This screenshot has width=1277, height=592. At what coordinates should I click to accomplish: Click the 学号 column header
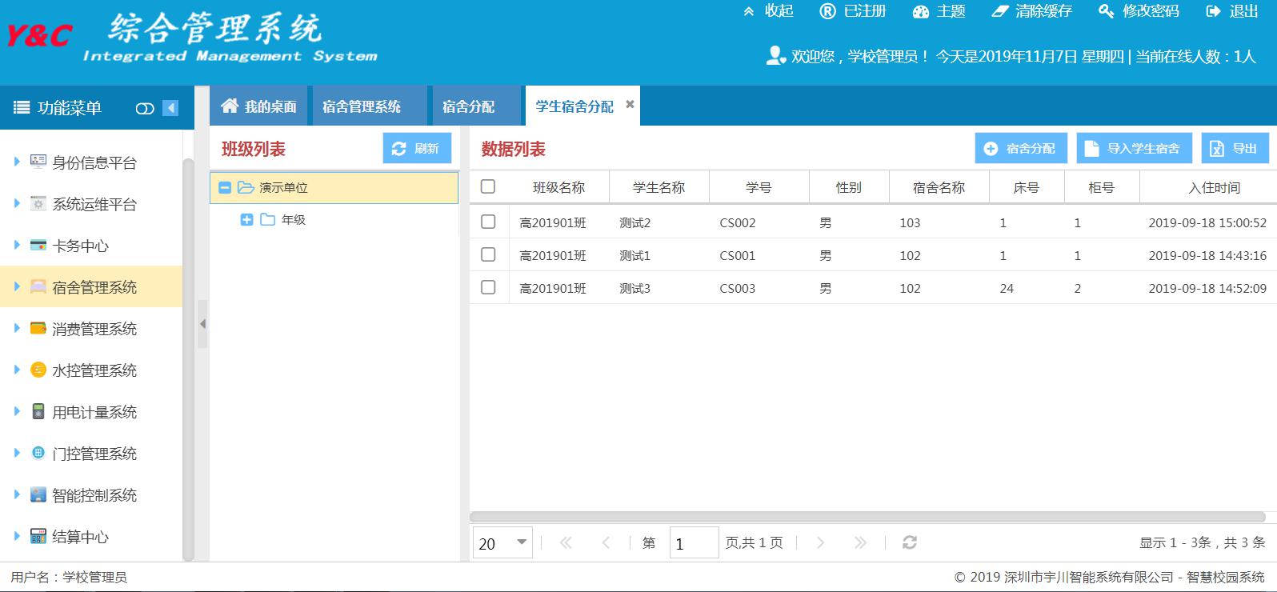(x=759, y=187)
